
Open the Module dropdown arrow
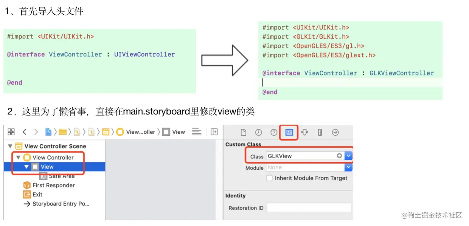point(349,167)
